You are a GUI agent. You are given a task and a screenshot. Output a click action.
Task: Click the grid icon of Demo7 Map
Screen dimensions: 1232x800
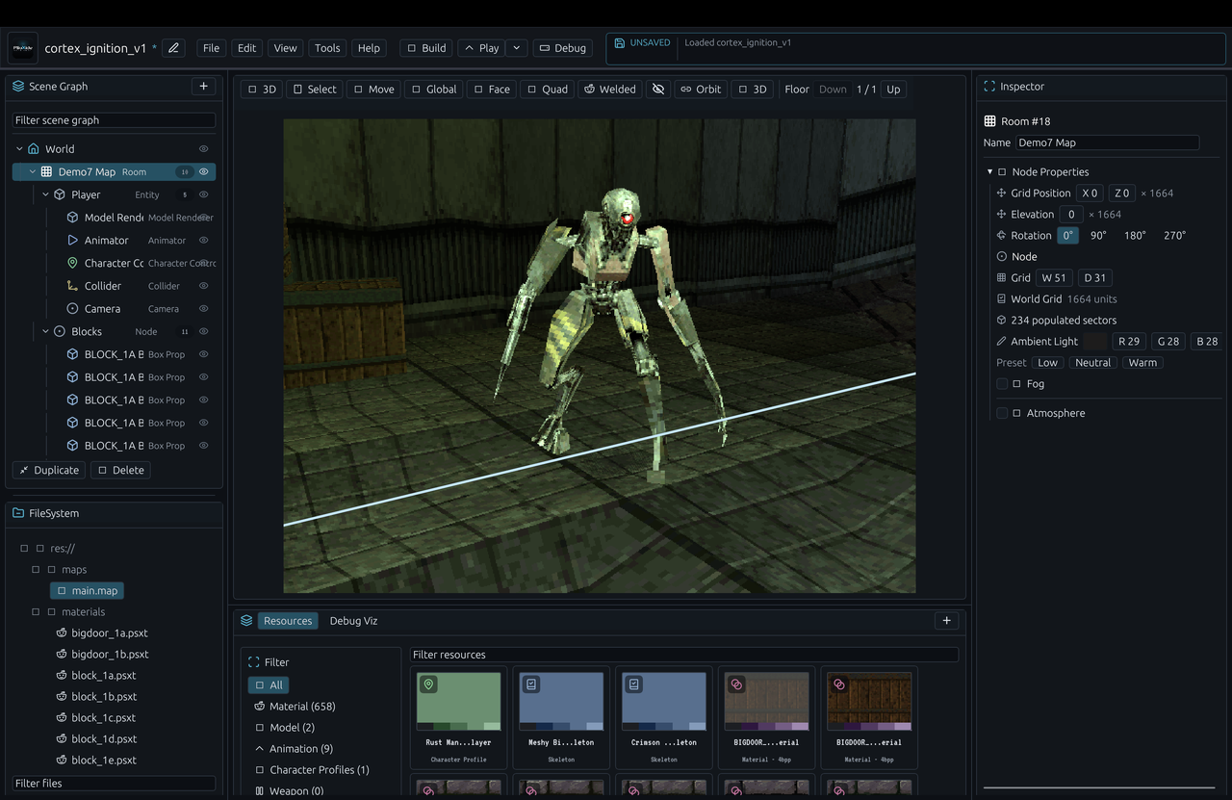point(46,171)
